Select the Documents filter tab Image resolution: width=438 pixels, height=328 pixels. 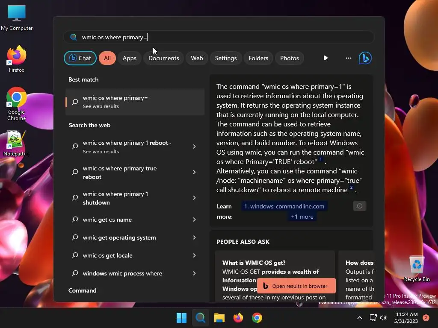(163, 58)
